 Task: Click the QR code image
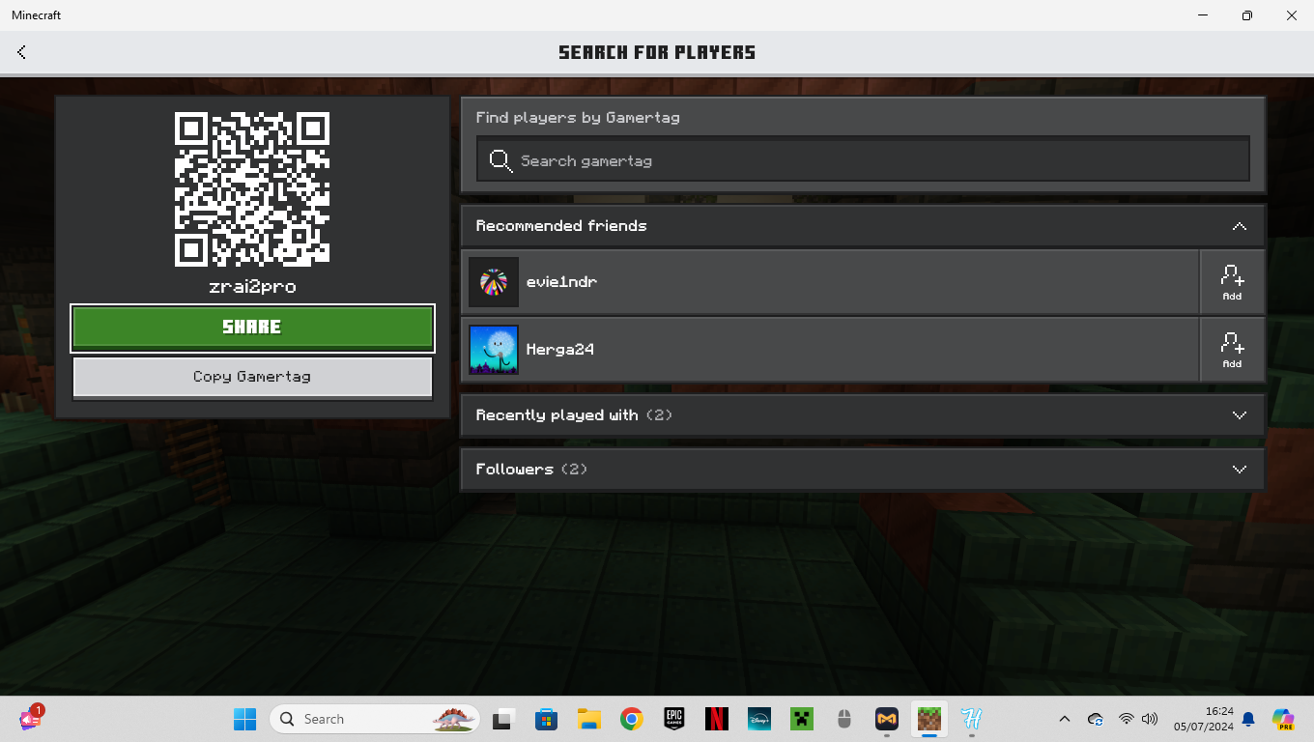[252, 189]
